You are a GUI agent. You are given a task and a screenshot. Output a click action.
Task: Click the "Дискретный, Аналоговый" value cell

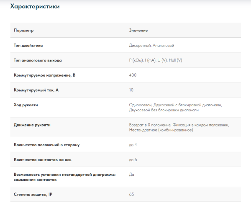coord(151,45)
